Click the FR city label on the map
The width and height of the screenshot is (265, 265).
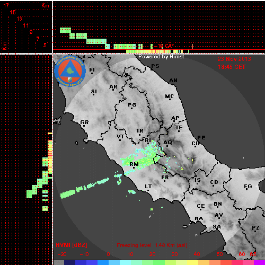pos(165,177)
